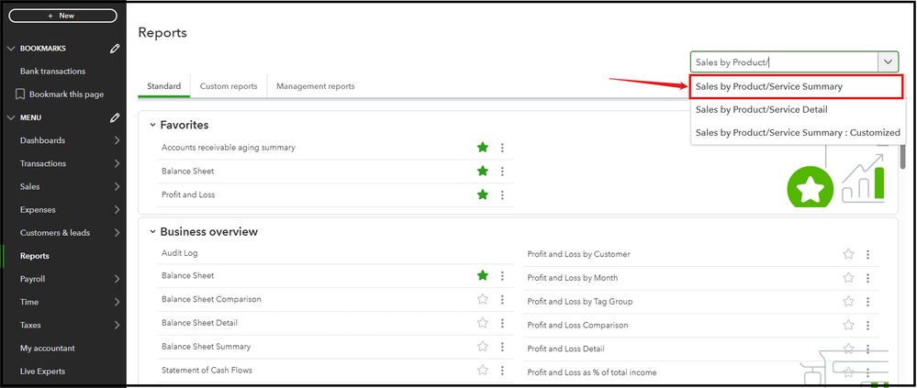Switch to the Custom reports tab
Viewport: 917px width, 388px height.
tap(229, 86)
